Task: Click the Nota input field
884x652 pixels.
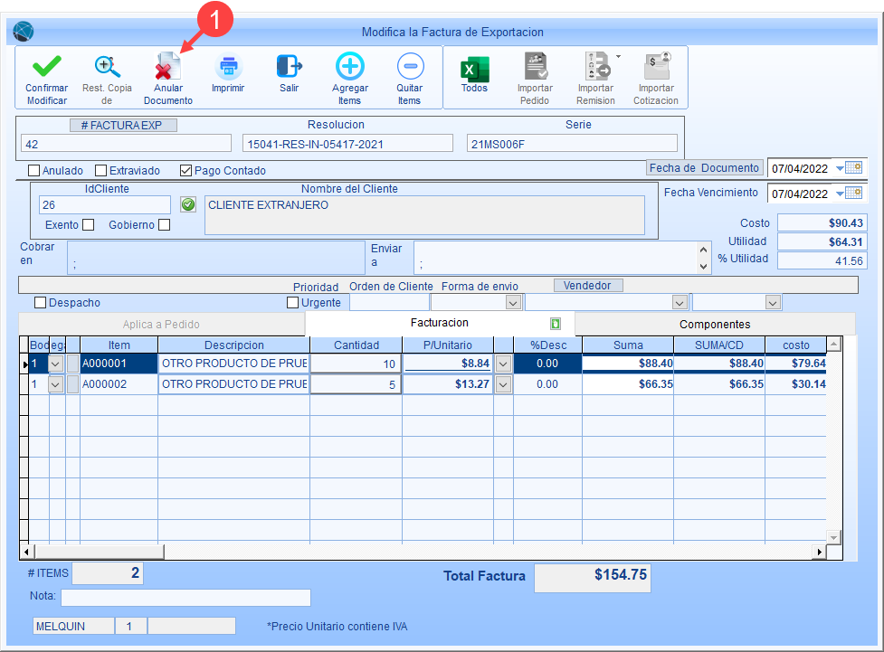Action: [x=185, y=598]
